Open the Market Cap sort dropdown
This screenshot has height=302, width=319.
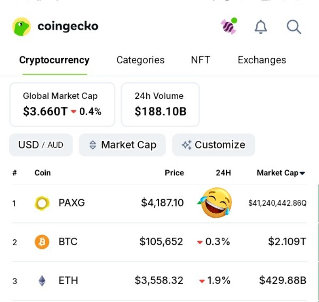click(x=122, y=145)
